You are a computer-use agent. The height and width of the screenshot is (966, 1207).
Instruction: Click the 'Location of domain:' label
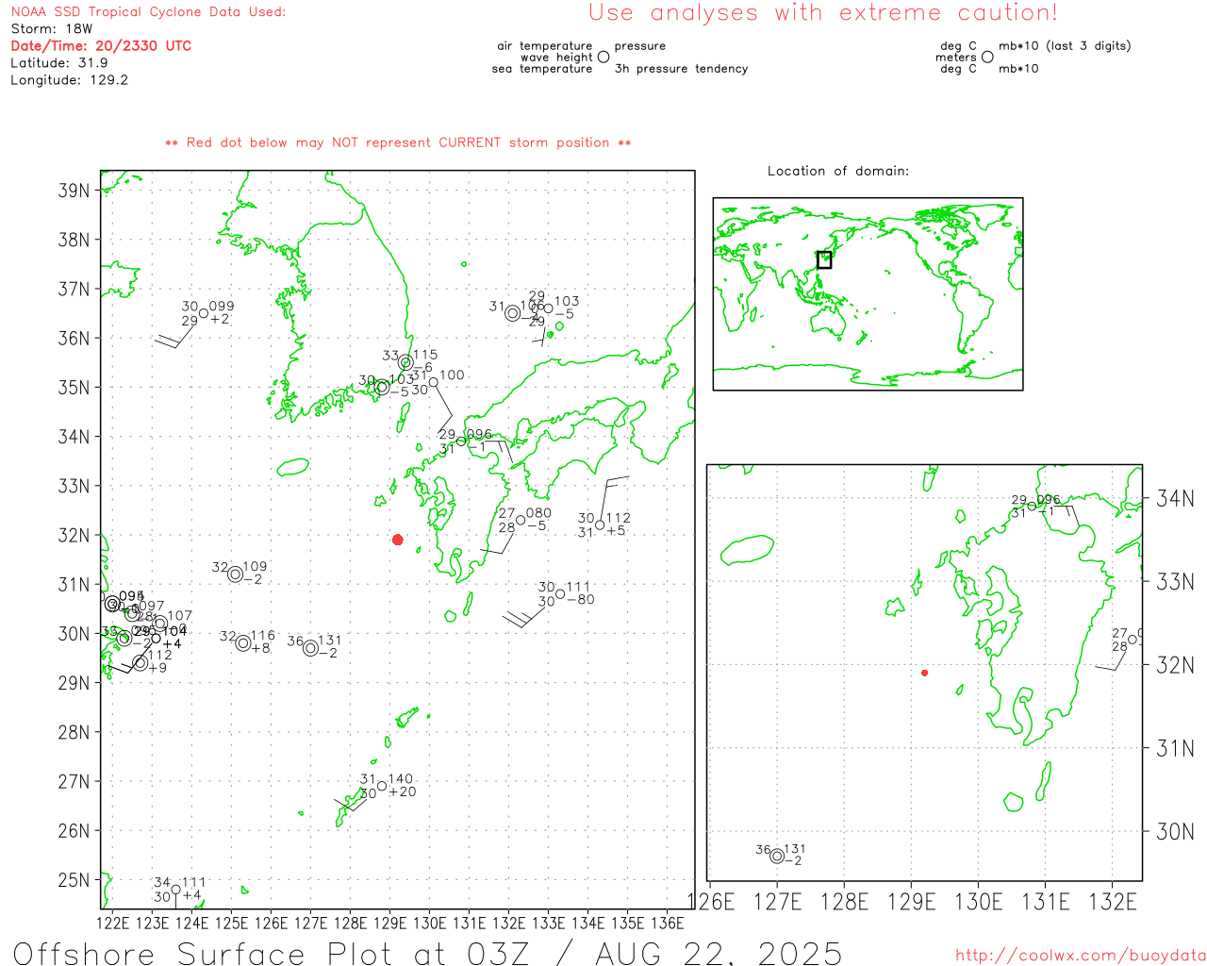(x=838, y=171)
